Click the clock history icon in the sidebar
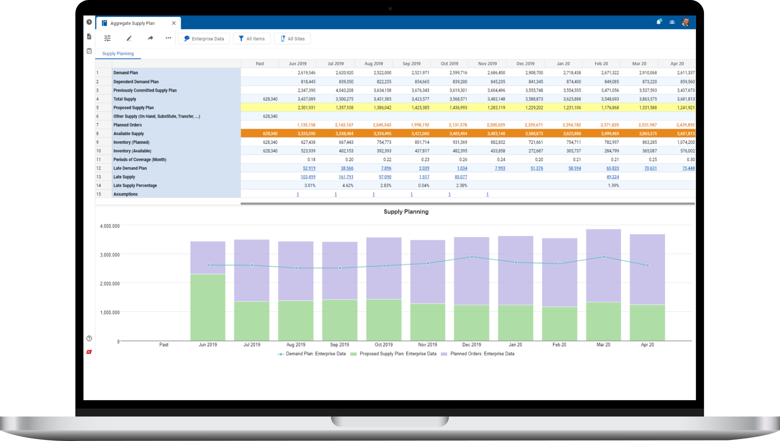 [x=89, y=22]
